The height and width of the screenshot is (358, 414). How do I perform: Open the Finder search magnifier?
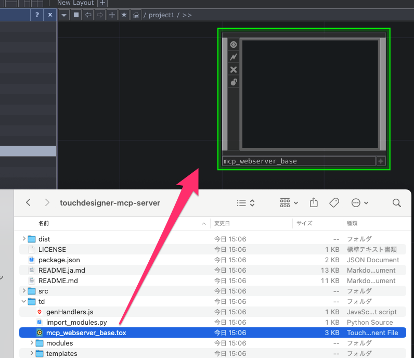coord(396,202)
